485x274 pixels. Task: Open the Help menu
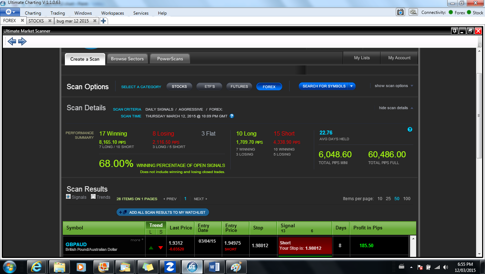click(162, 13)
